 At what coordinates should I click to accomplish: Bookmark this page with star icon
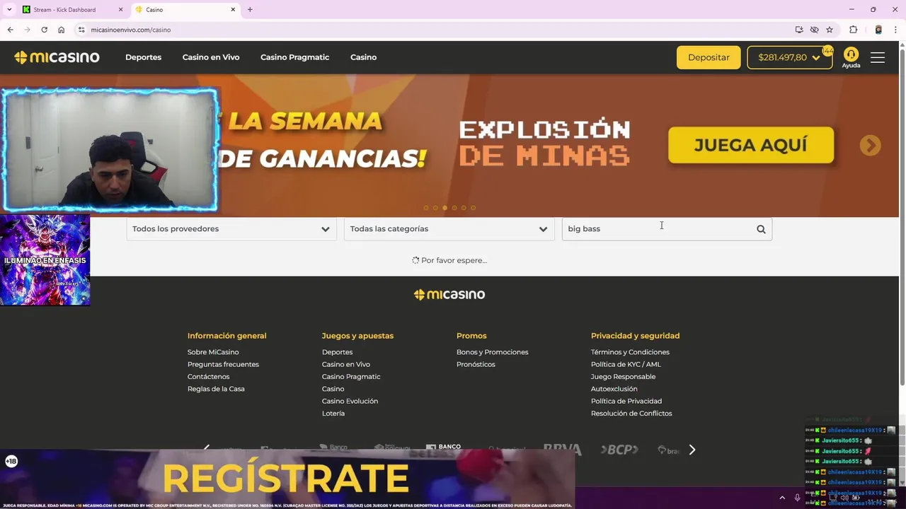pyautogui.click(x=830, y=30)
